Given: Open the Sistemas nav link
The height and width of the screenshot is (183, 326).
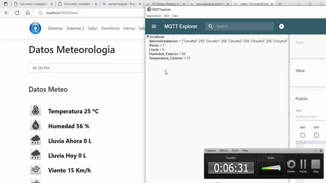Looking at the screenshot, I should [x=55, y=28].
